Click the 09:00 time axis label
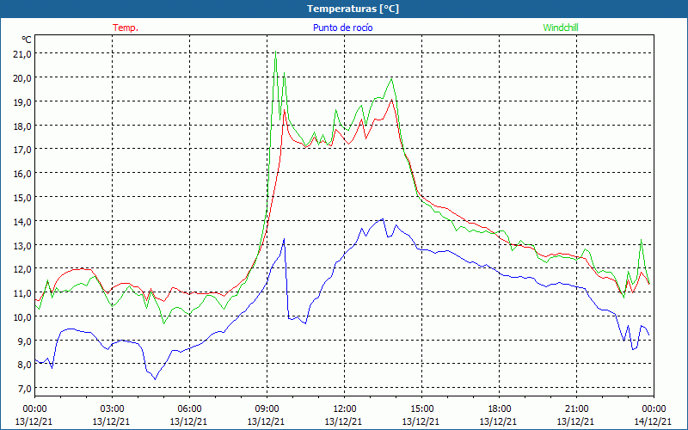688x430 pixels. [267, 409]
